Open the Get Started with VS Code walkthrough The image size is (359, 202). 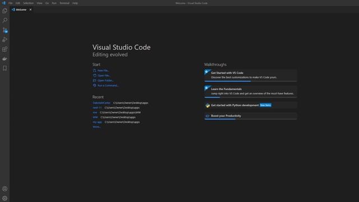(251, 75)
